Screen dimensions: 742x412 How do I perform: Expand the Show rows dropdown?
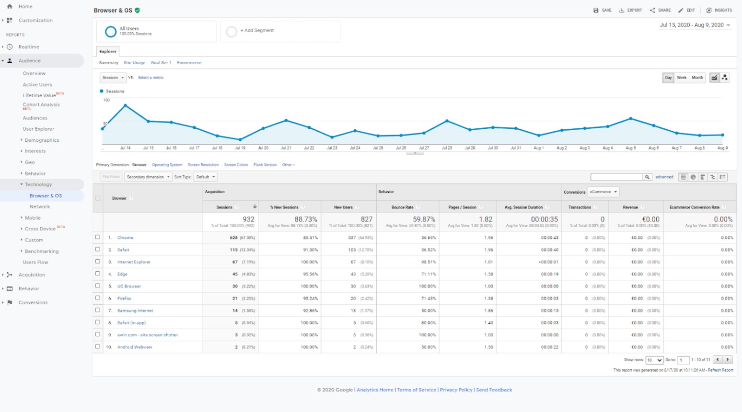pyautogui.click(x=654, y=360)
